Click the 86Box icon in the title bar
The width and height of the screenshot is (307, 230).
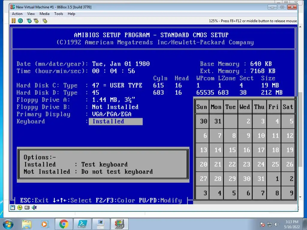[13, 7]
